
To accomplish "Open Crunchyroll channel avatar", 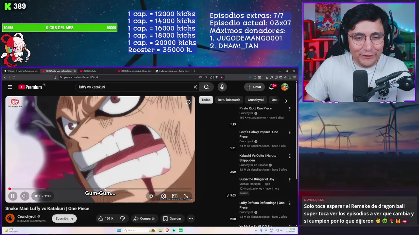I will (10, 218).
